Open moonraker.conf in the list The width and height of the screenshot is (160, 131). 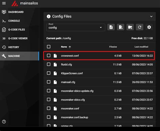click(70, 109)
